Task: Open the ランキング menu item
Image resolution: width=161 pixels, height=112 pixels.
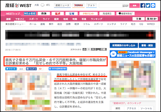Action: [96, 19]
